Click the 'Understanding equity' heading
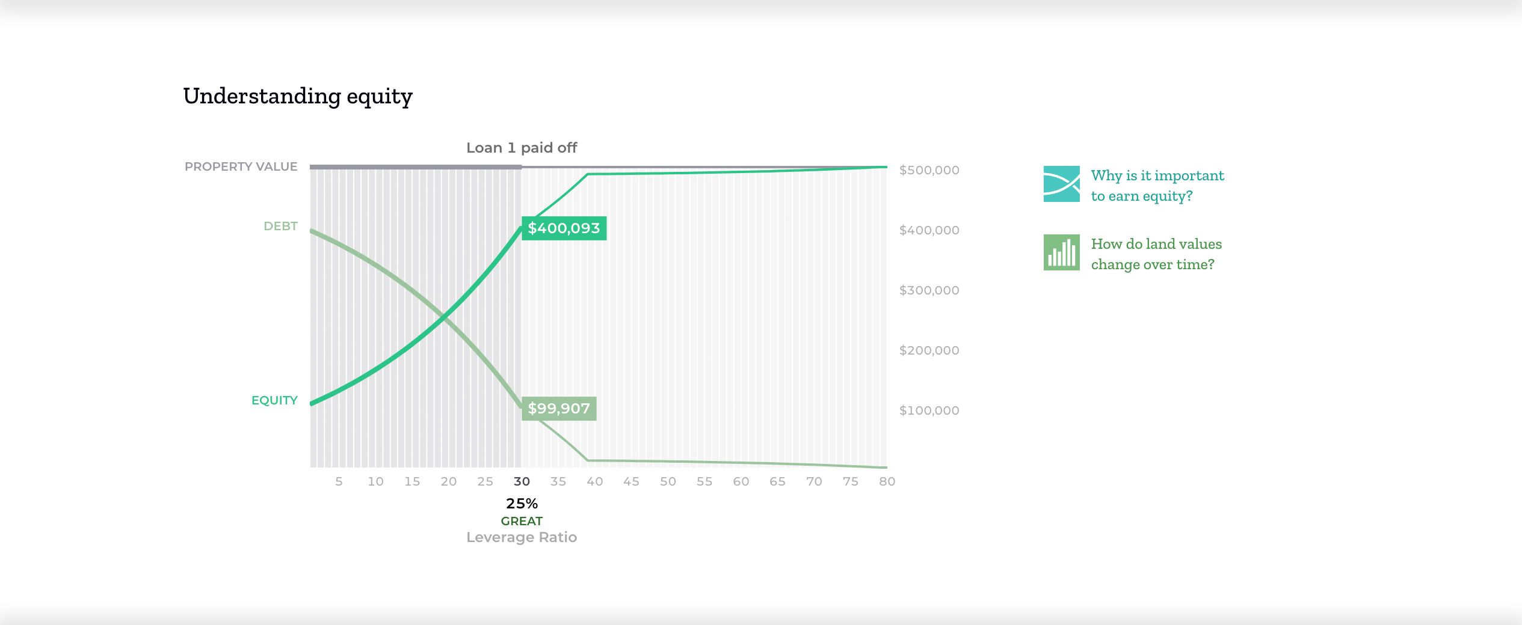Viewport: 1522px width, 625px height. coord(298,96)
